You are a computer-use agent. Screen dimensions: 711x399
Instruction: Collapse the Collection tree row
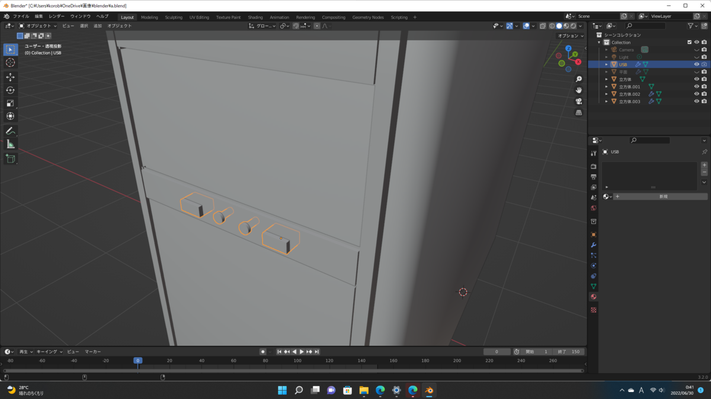(x=599, y=43)
